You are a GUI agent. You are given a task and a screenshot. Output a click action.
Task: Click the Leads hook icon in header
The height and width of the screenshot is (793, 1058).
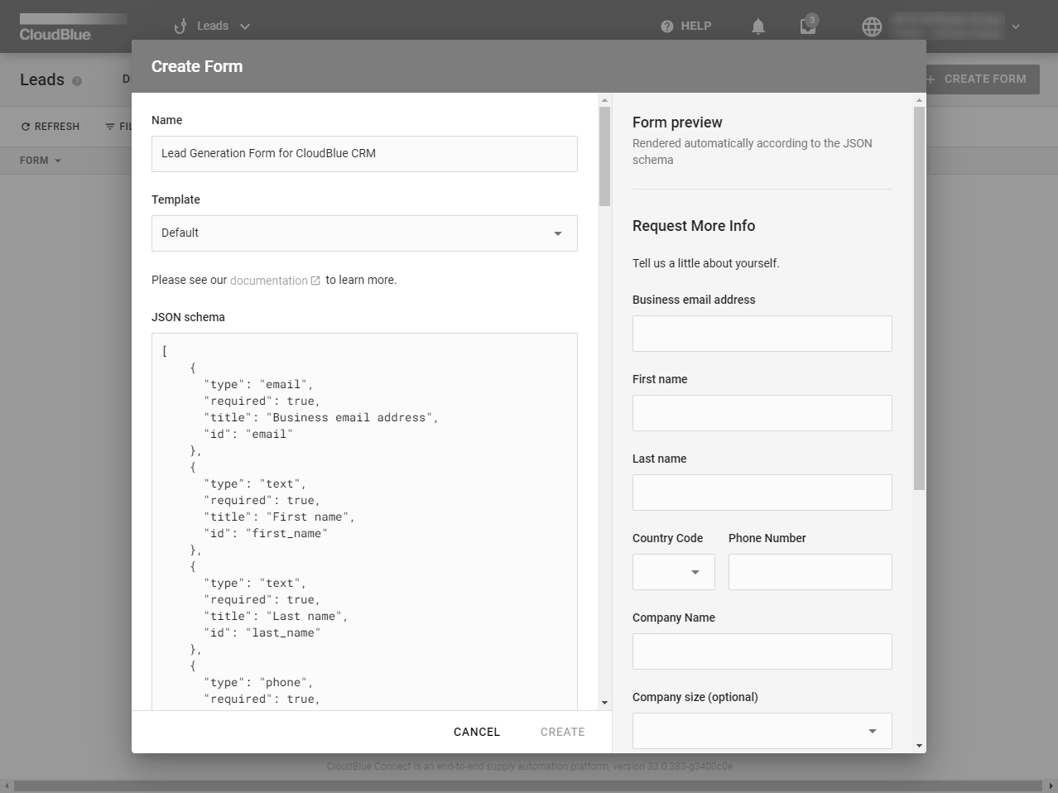coord(180,26)
